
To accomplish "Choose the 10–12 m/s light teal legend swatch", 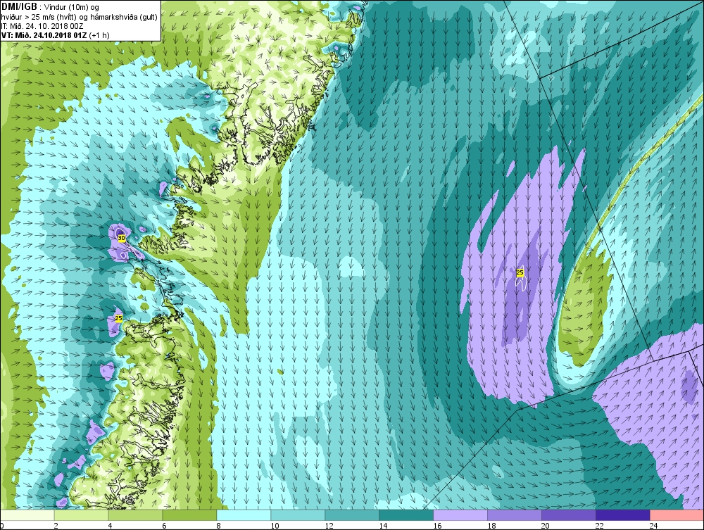I will 298,515.
